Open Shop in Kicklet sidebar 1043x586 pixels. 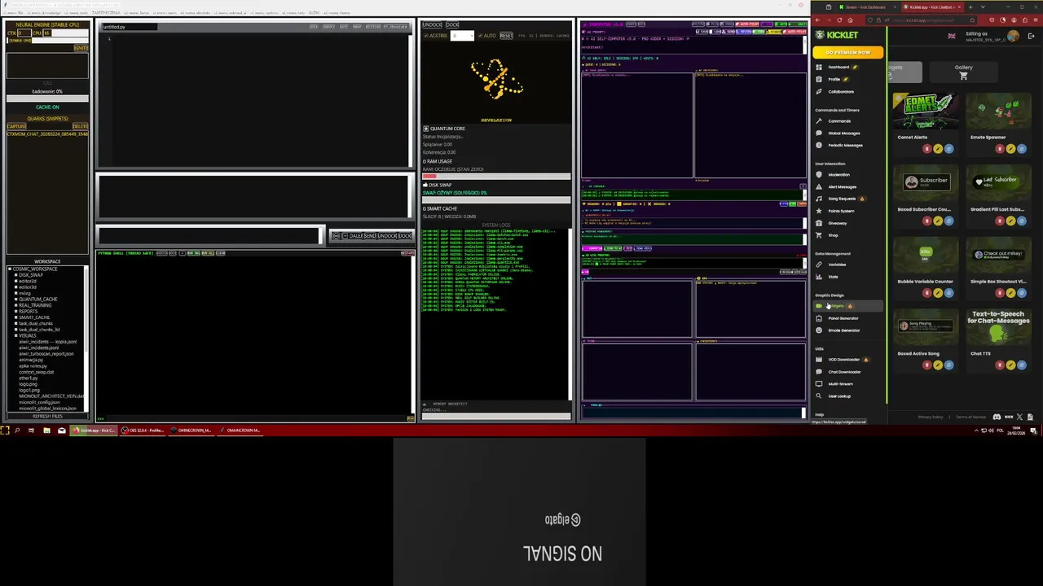coord(833,235)
